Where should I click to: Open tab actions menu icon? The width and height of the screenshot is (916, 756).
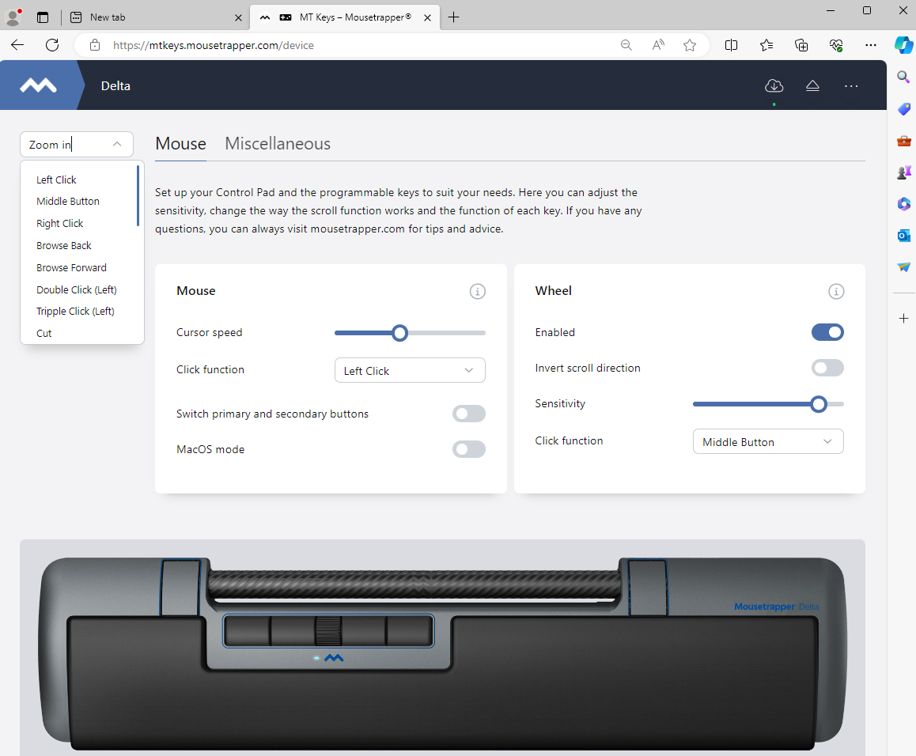[x=43, y=17]
